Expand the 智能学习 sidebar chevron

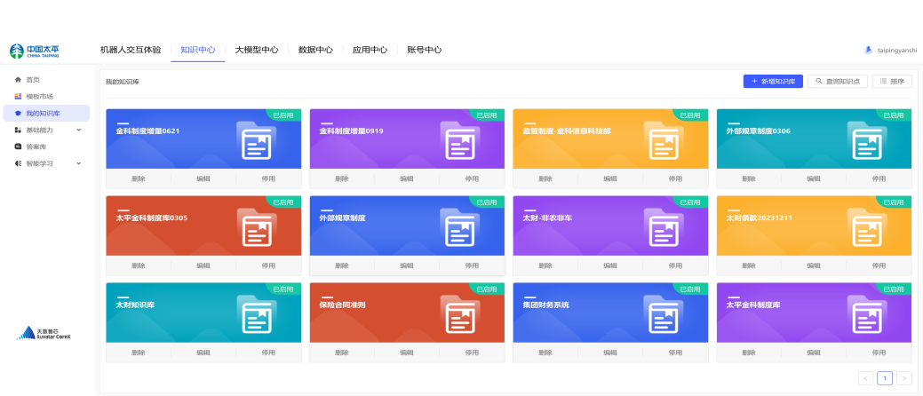coord(79,163)
